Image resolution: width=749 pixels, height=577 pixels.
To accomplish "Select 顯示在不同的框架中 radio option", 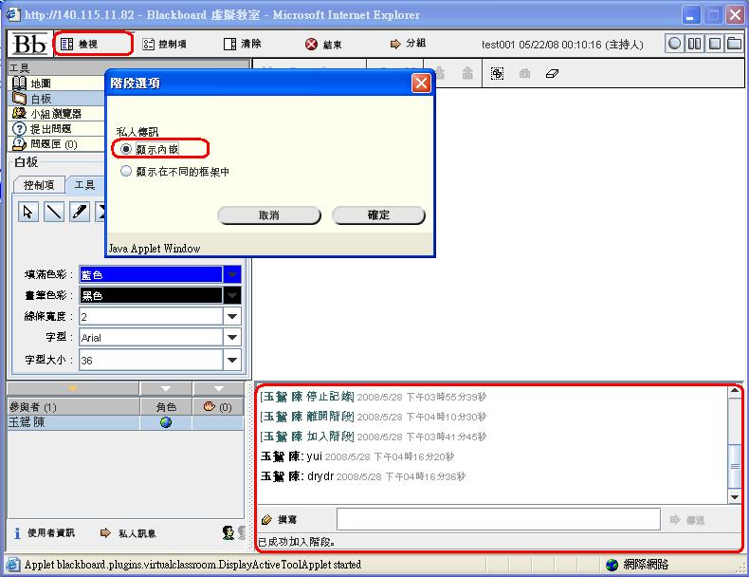I will 126,172.
